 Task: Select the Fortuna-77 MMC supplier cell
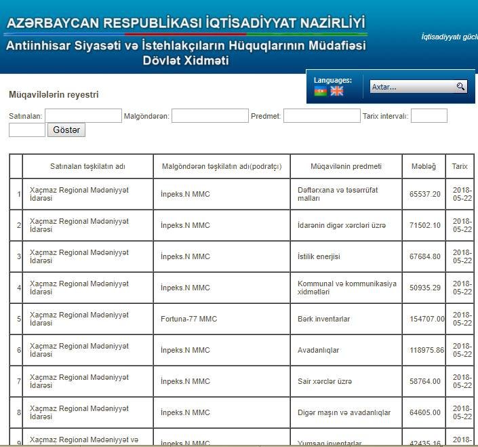click(x=189, y=319)
